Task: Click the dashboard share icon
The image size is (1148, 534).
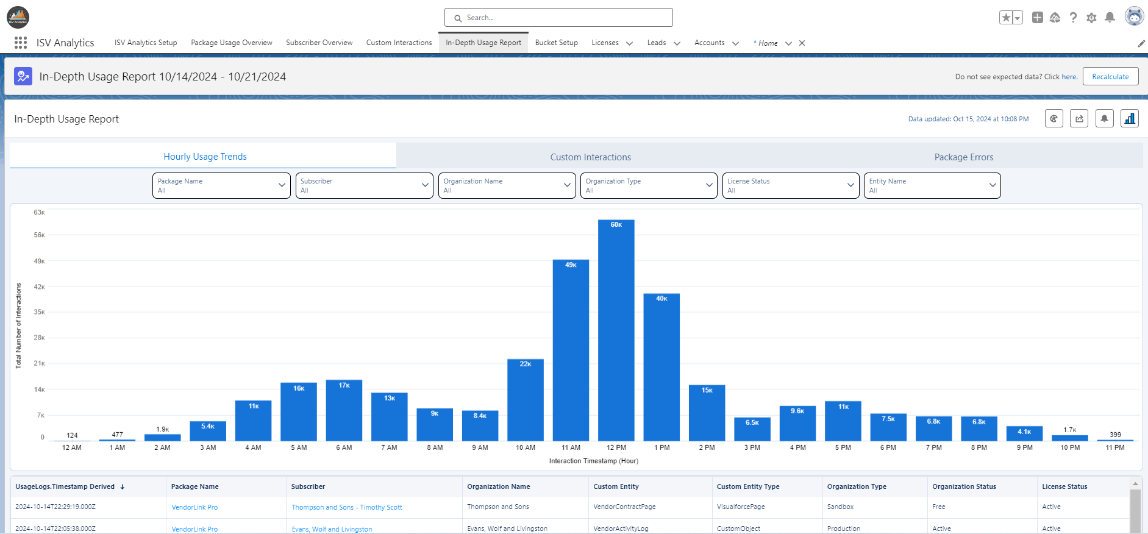Action: 1079,118
